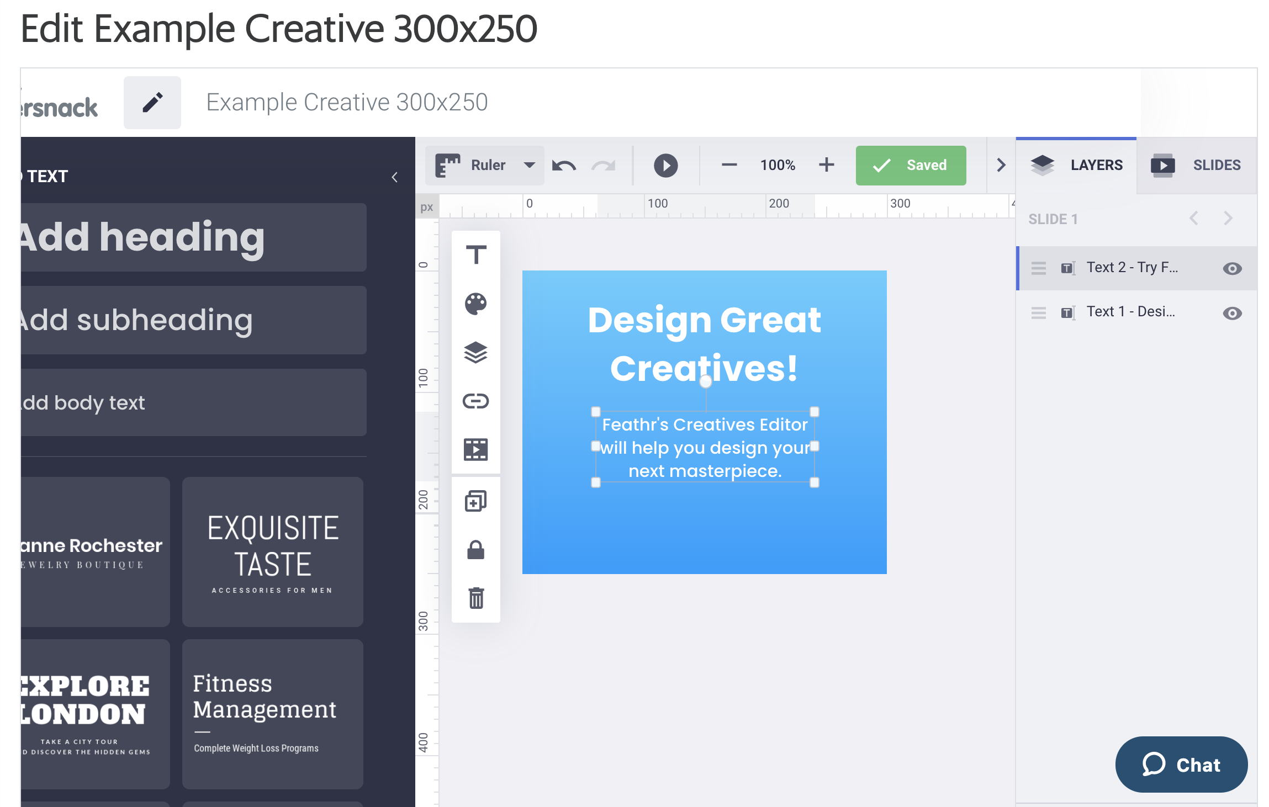Select Exquisite Taste text template
The image size is (1269, 807).
273,552
